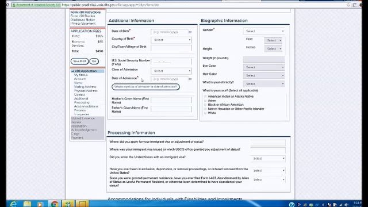Open the ethnicity select dropdown
The height and width of the screenshot is (207, 368).
[264, 84]
